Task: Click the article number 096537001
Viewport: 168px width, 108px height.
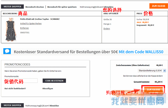Action: point(25,33)
